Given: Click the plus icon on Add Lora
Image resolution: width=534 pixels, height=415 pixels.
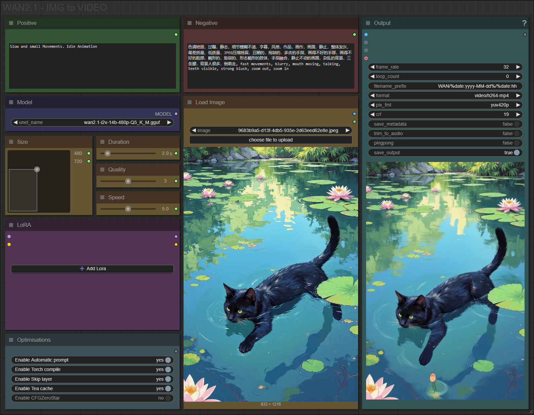Looking at the screenshot, I should [82, 268].
